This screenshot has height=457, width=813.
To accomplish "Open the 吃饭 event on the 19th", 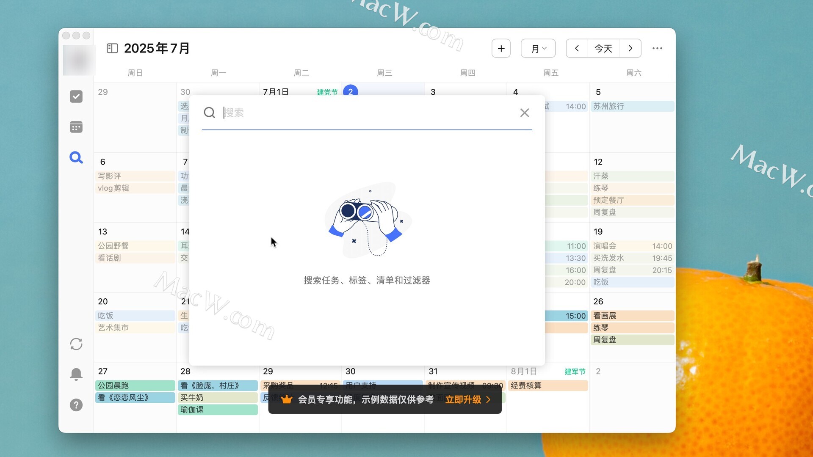I will click(x=632, y=282).
